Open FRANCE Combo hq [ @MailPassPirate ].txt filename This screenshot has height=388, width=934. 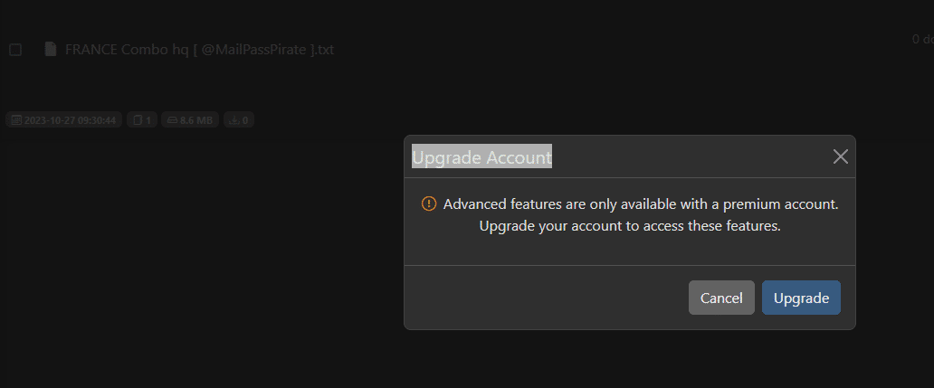[x=199, y=50]
